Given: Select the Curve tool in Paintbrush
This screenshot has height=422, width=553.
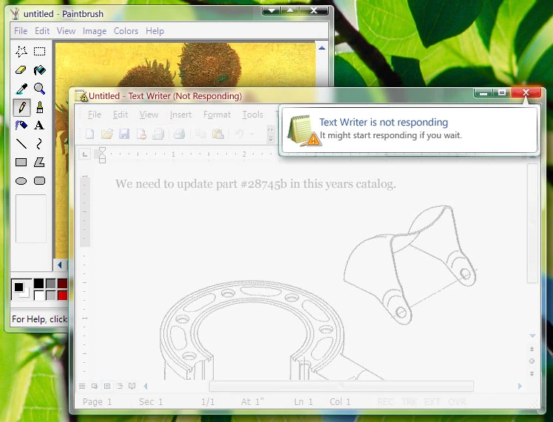Looking at the screenshot, I should click(x=39, y=144).
